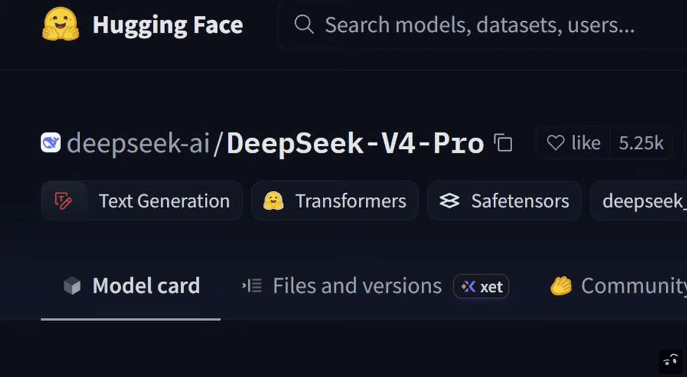Click the Hugging Face emoji logo
The width and height of the screenshot is (687, 377).
pyautogui.click(x=60, y=24)
